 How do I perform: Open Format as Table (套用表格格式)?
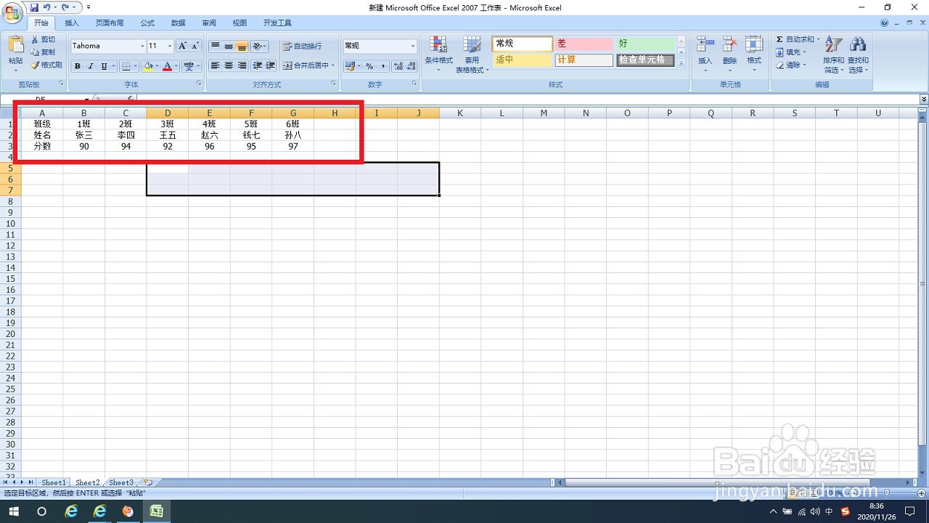pyautogui.click(x=472, y=54)
